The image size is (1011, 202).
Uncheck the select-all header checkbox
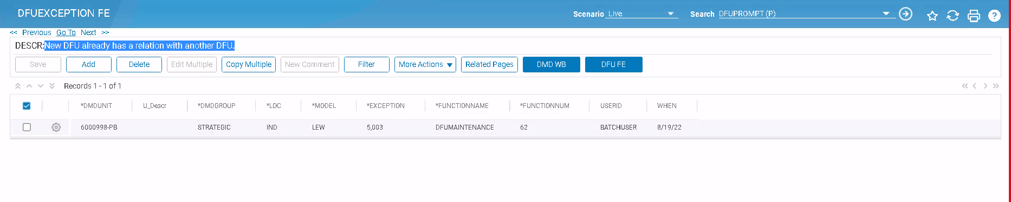(27, 106)
